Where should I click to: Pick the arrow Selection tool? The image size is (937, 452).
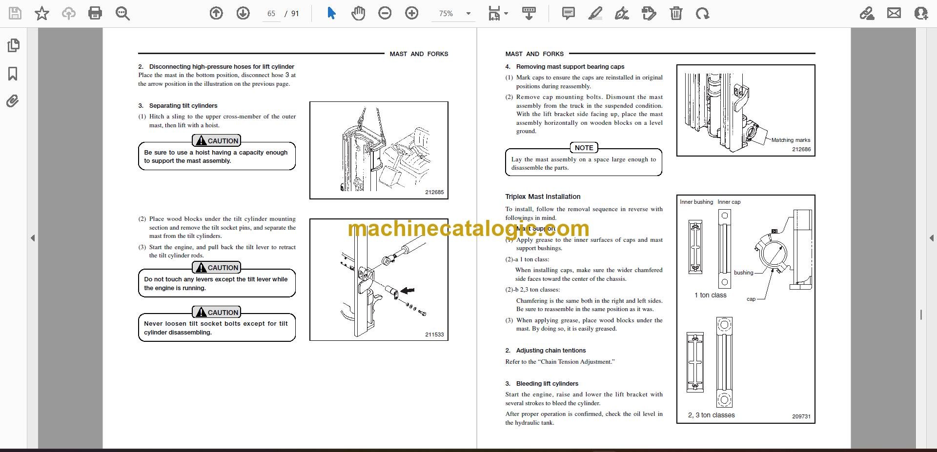331,14
